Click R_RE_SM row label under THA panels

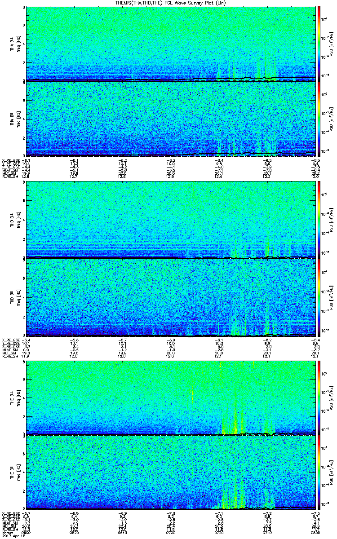pyautogui.click(x=9, y=177)
